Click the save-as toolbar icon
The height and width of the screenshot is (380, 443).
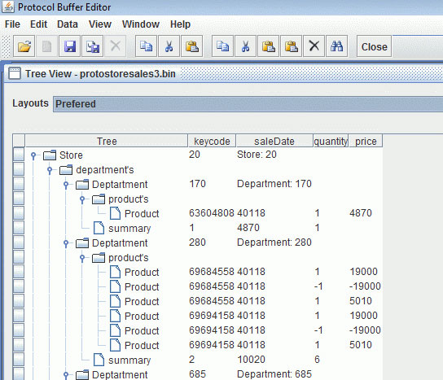[x=92, y=46]
